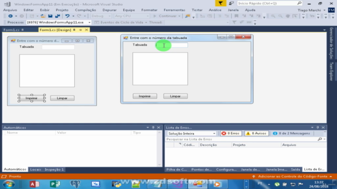Pin the Form1.cs [Design] tab

tap(81, 30)
